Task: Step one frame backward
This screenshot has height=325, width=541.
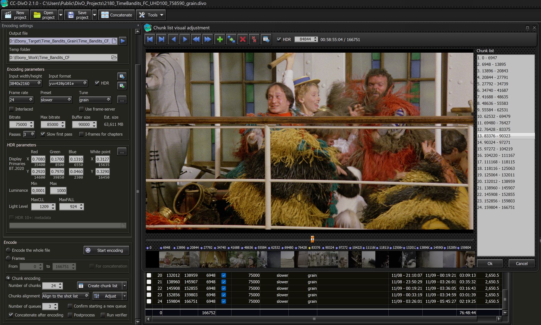Action: 173,39
